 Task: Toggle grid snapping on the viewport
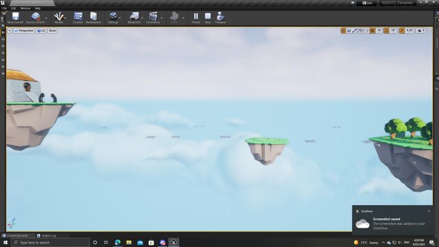(372, 30)
